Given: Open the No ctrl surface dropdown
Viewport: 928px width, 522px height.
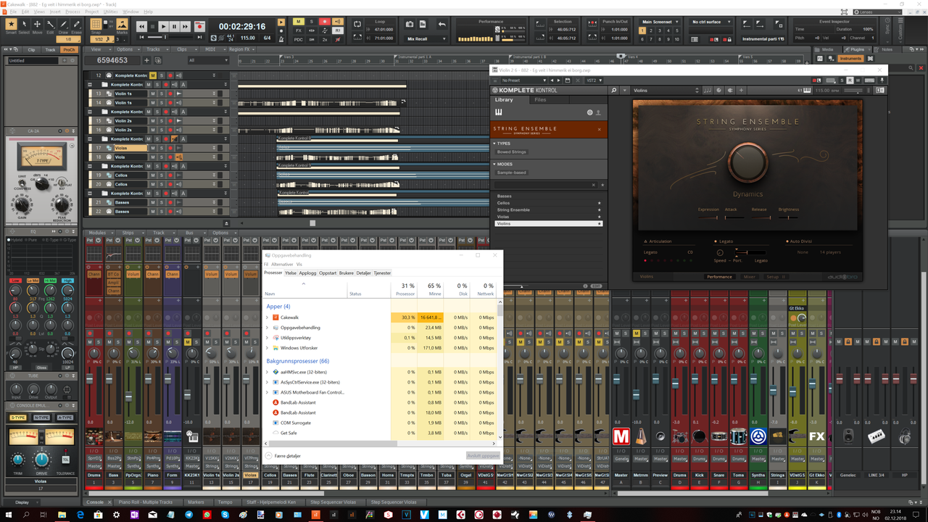Looking at the screenshot, I should tap(711, 22).
